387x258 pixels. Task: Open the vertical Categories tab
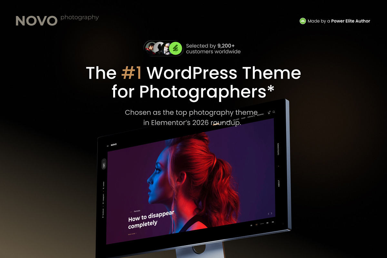click(278, 149)
